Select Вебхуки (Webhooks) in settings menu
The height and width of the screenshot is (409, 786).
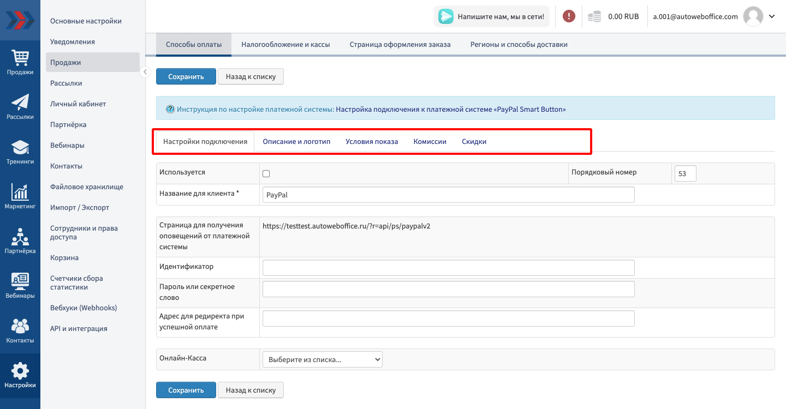click(84, 308)
